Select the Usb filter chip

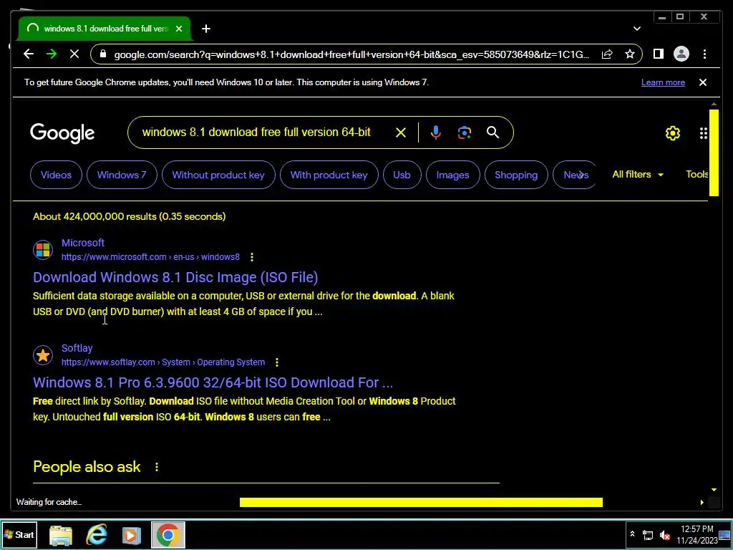coord(402,175)
